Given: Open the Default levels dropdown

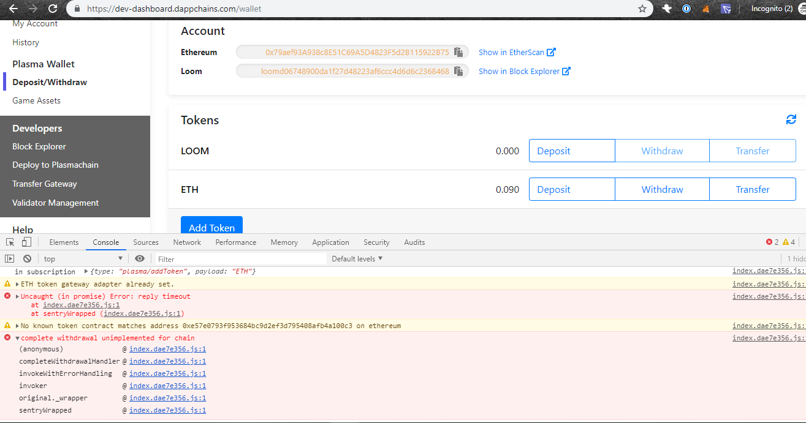Looking at the screenshot, I should click(357, 258).
